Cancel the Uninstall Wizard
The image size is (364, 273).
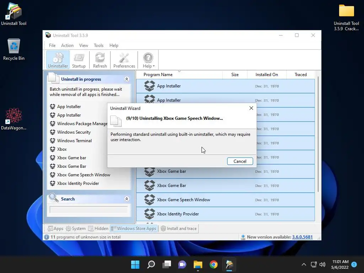pos(240,161)
